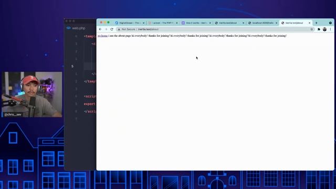336x189 pixels.
Task: Open a new browser tab with plus
Action: [316, 23]
